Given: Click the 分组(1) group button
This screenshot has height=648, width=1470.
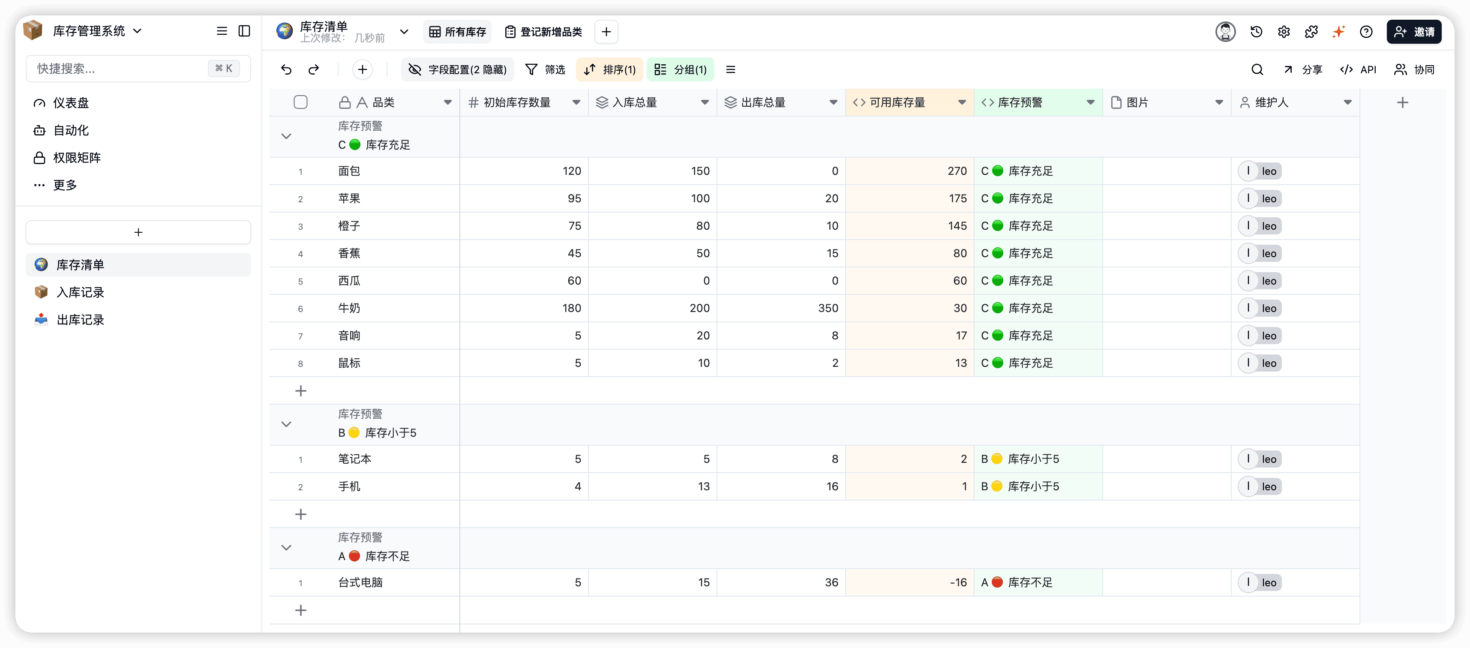Looking at the screenshot, I should tap(680, 69).
